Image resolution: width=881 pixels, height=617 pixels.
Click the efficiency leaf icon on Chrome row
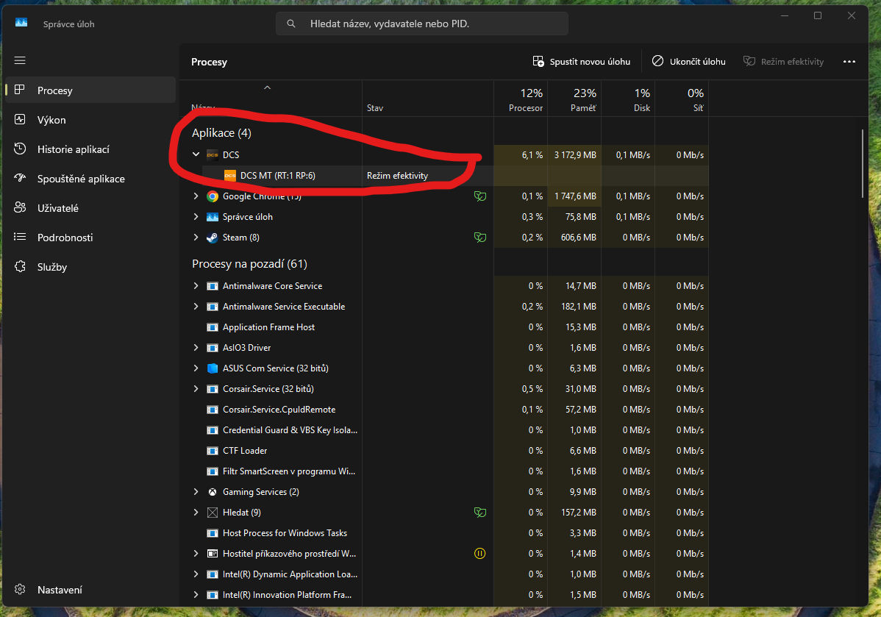pyautogui.click(x=479, y=196)
